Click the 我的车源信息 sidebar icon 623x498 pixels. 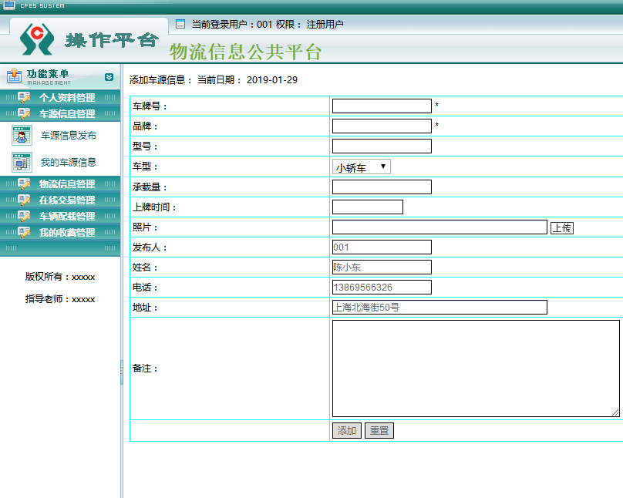coord(22,162)
